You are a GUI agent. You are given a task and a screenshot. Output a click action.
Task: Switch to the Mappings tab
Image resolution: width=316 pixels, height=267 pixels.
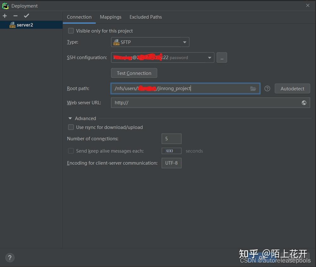(111, 17)
